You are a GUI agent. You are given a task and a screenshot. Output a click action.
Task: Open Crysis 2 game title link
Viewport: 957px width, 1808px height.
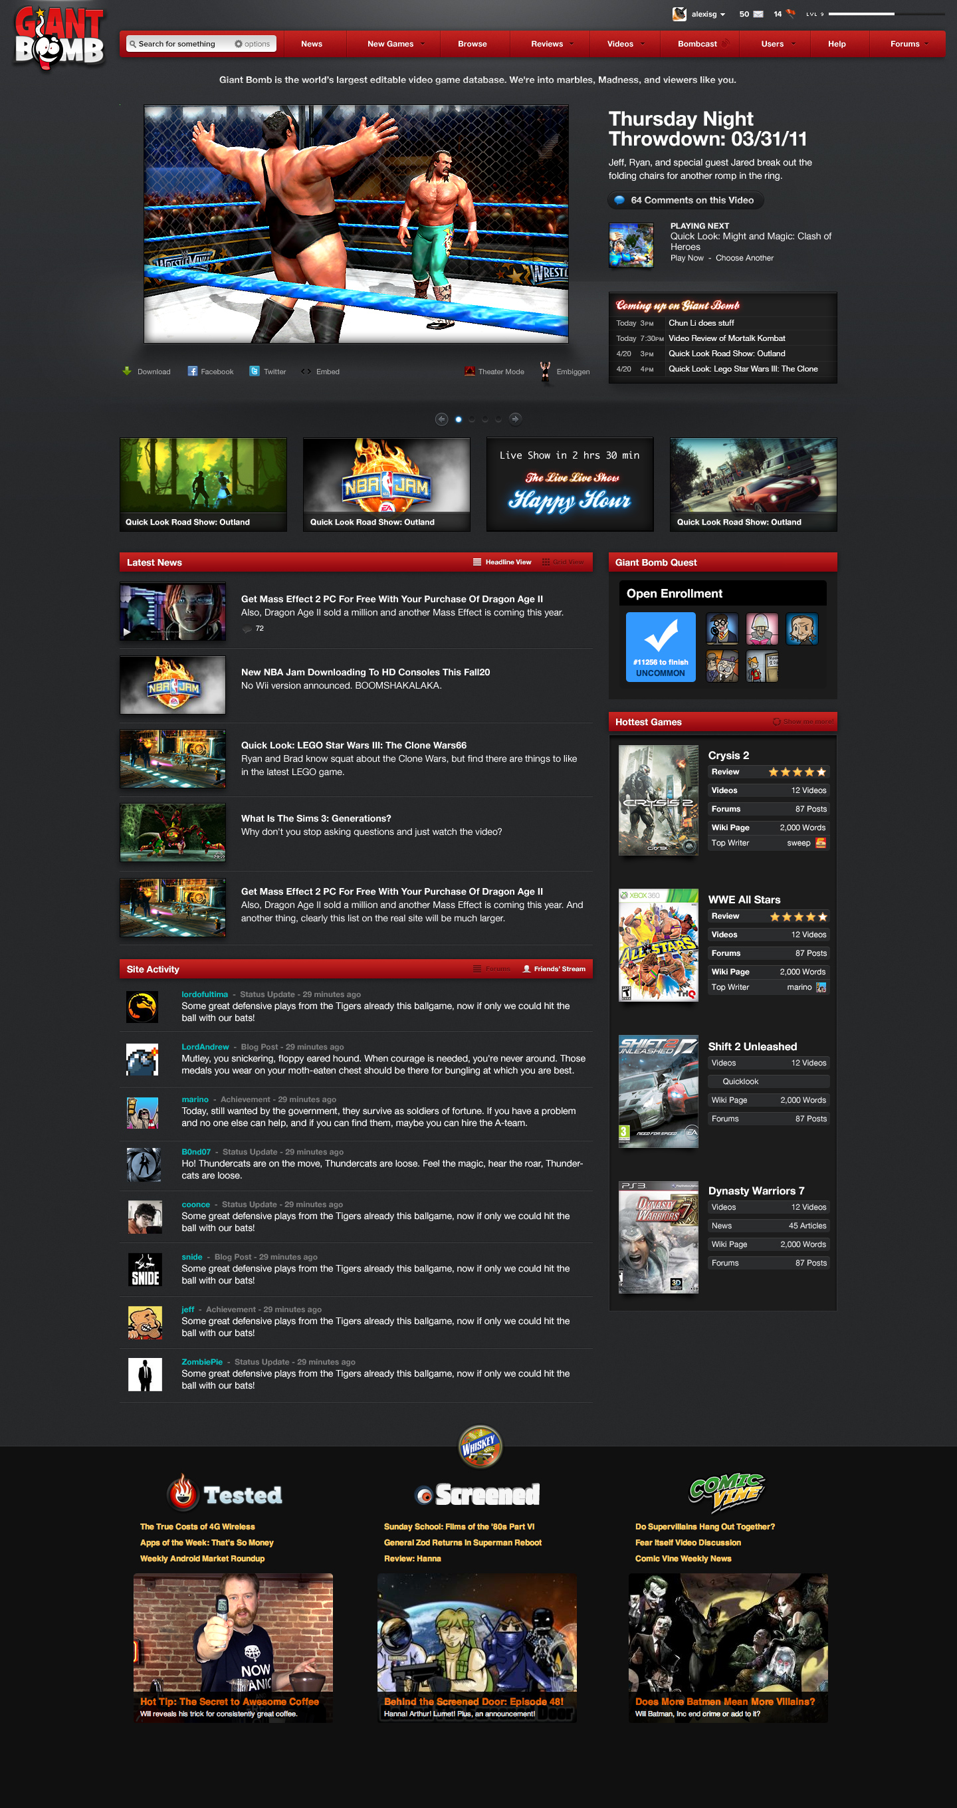728,755
